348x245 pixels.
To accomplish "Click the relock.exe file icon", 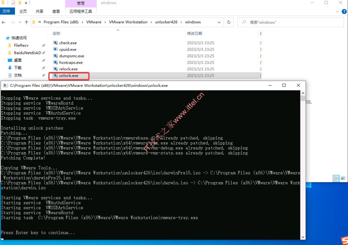I will [55, 69].
